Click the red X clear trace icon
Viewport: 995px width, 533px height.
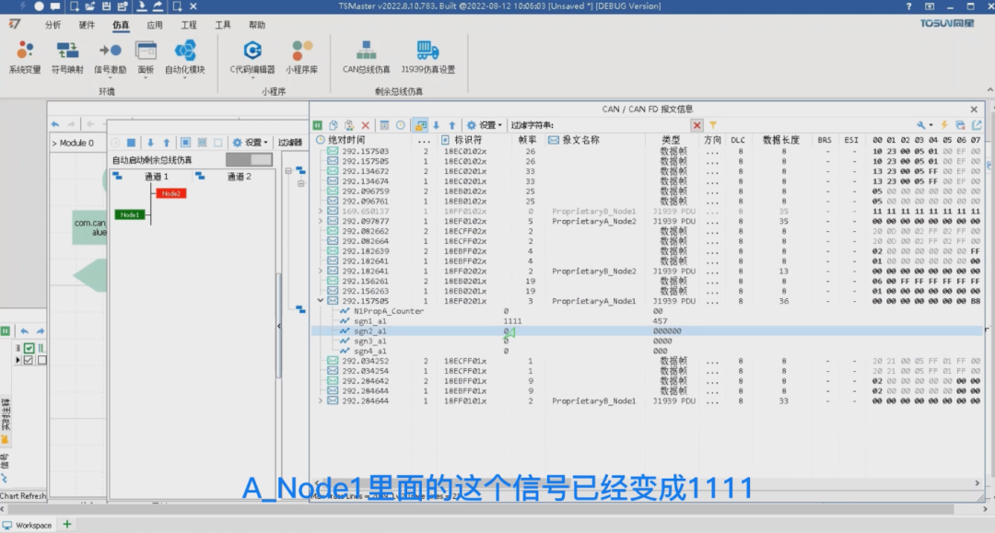[x=365, y=125]
